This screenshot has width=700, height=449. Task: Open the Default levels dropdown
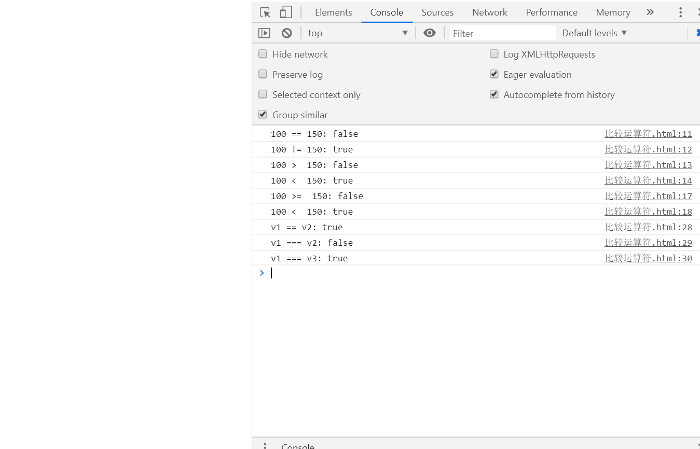click(595, 33)
